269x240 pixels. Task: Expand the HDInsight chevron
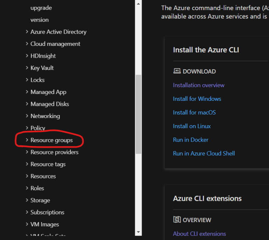point(27,56)
